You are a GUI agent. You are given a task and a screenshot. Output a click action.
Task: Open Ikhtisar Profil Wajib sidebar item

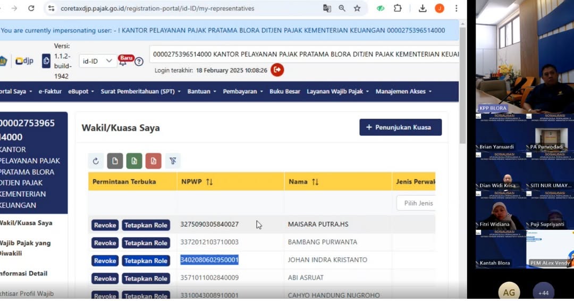27,294
